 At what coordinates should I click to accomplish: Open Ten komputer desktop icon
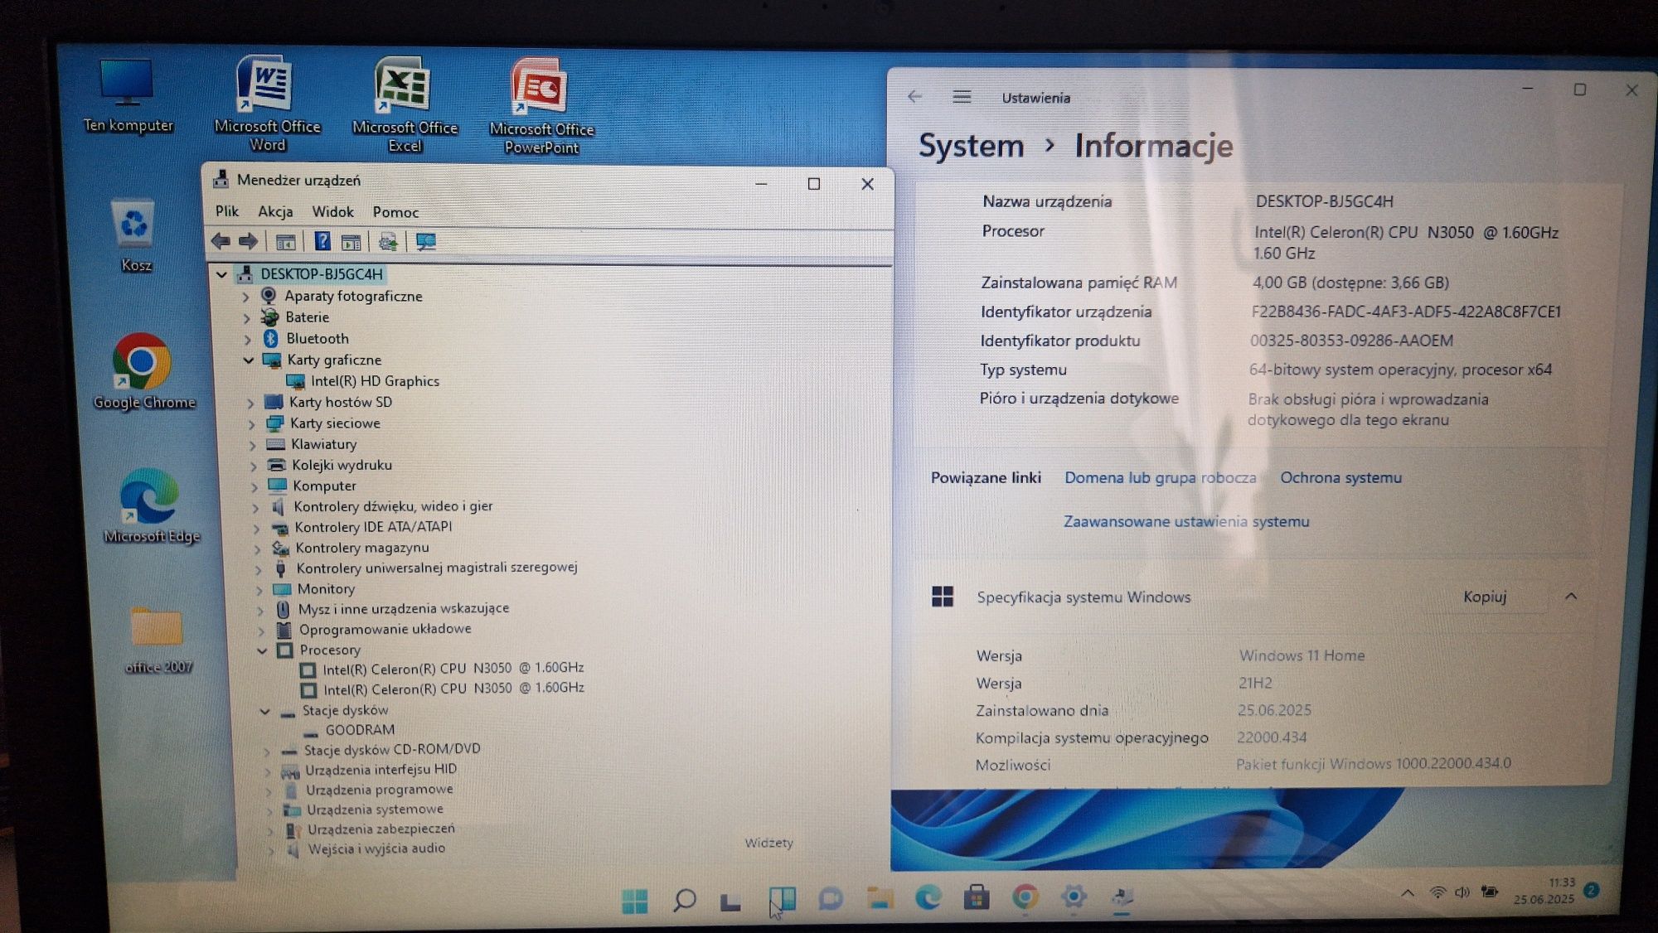pos(128,96)
